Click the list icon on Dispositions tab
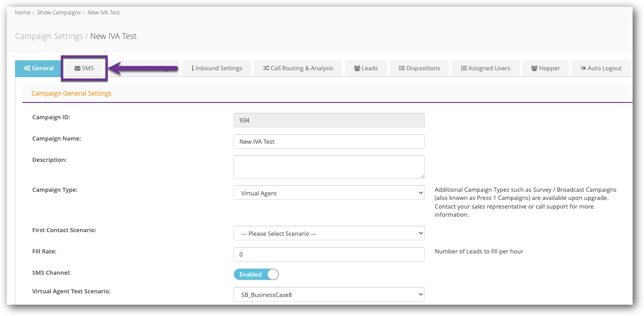This screenshot has height=316, width=644. (401, 68)
